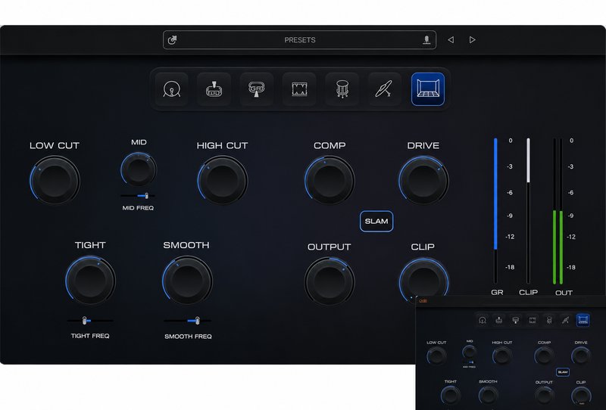
Task: Toggle SLAM button in small window
Action: [x=563, y=372]
